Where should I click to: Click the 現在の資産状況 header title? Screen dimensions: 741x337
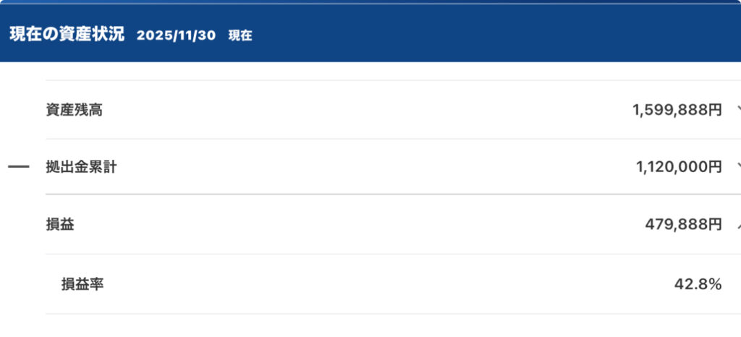(x=67, y=34)
